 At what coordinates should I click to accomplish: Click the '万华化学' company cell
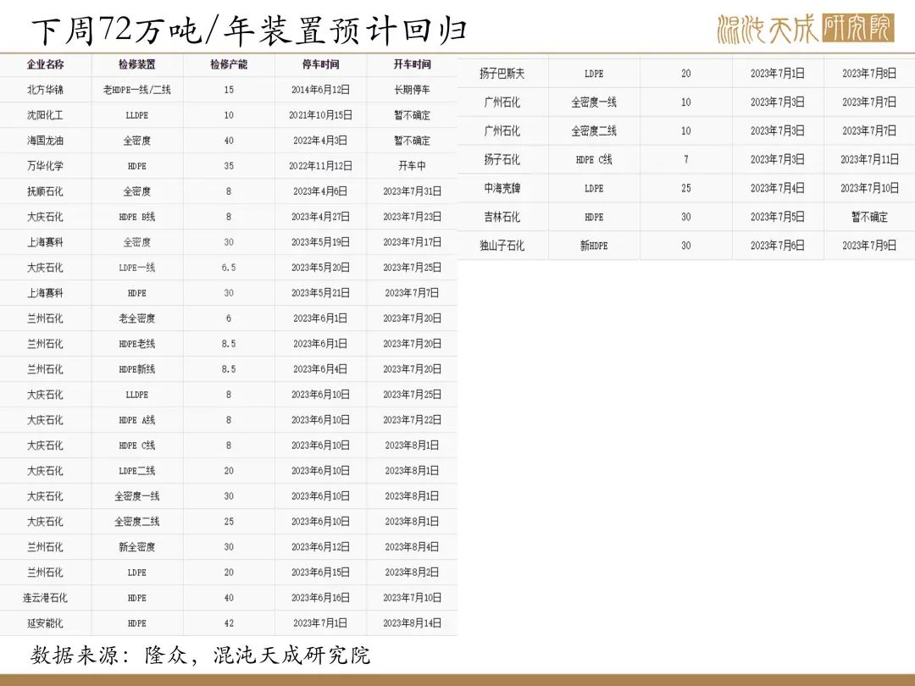pos(45,166)
